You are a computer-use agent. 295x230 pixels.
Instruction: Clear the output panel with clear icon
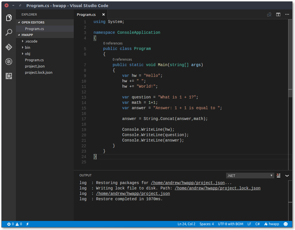click(x=279, y=176)
